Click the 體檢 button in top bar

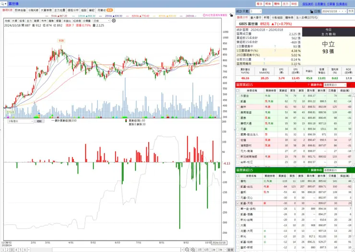tap(277, 4)
